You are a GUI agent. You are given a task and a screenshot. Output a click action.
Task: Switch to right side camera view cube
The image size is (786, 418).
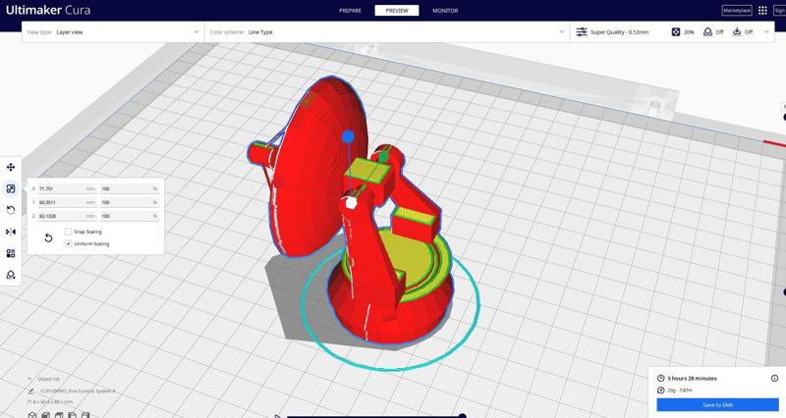[84, 415]
